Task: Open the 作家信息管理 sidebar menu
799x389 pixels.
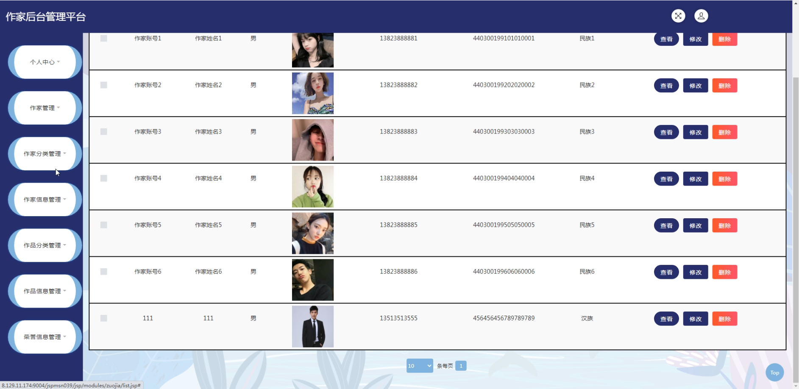Action: (x=45, y=199)
